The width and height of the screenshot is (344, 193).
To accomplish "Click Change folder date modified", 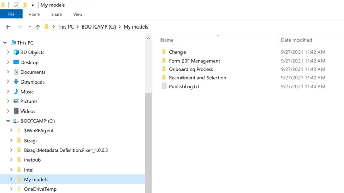I will pyautogui.click(x=303, y=52).
